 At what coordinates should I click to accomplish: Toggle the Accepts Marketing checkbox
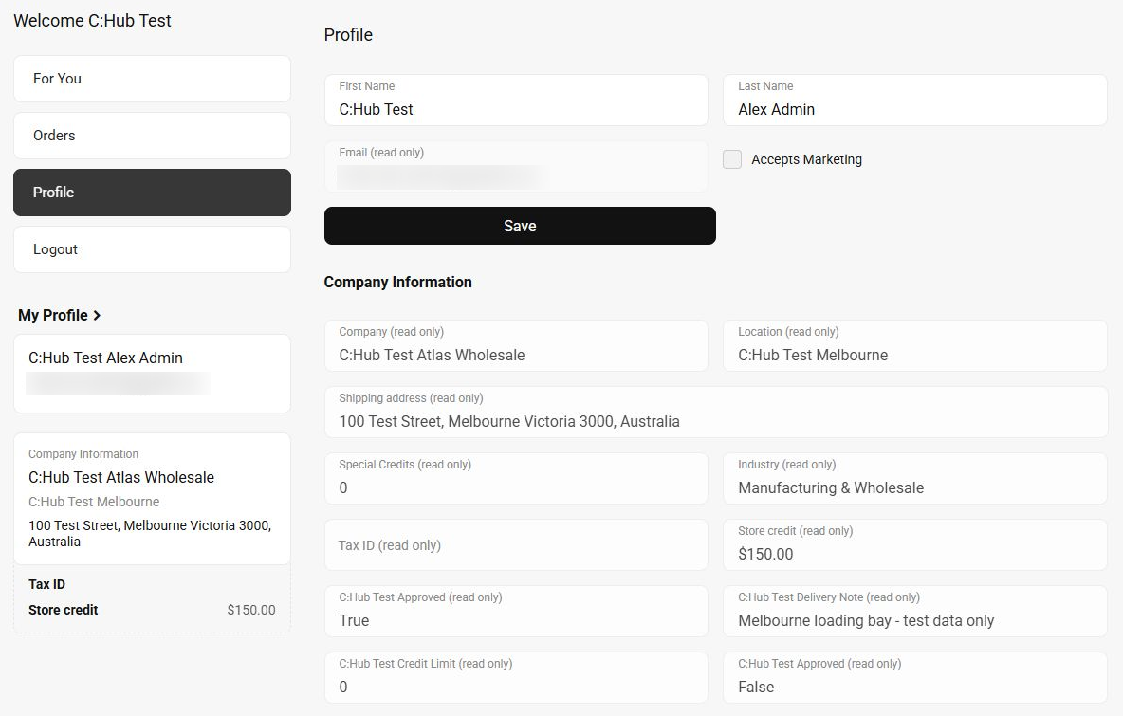(732, 159)
